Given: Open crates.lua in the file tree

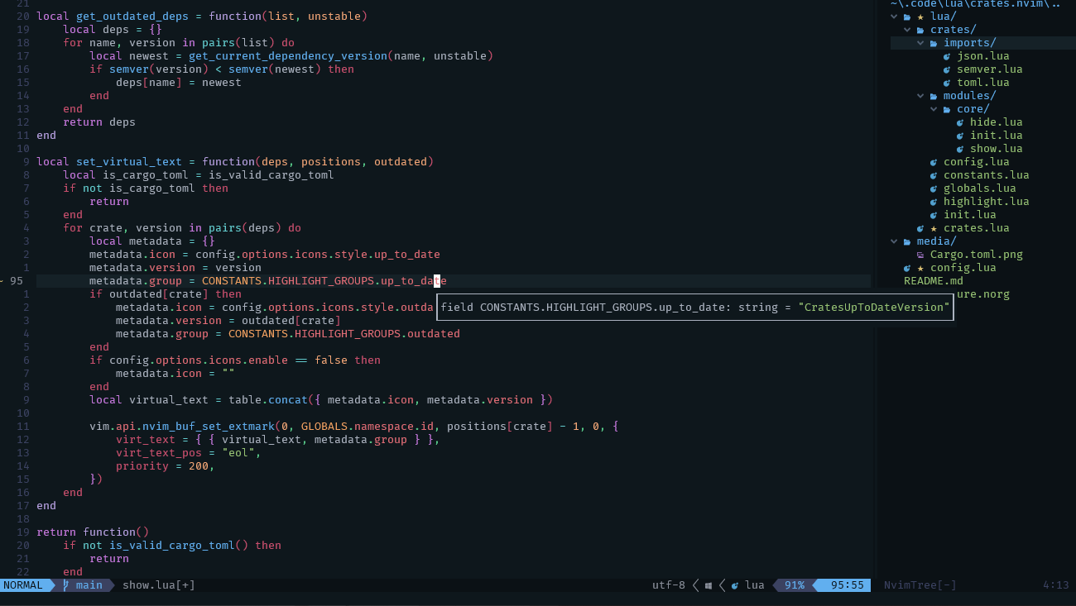Looking at the screenshot, I should click(x=977, y=228).
